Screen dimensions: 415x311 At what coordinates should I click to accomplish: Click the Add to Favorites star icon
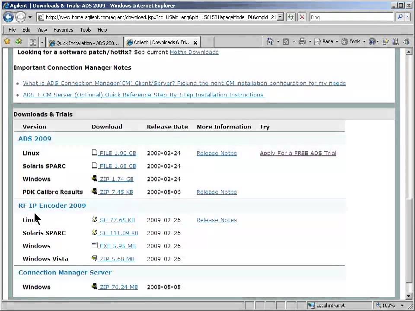pyautogui.click(x=19, y=41)
